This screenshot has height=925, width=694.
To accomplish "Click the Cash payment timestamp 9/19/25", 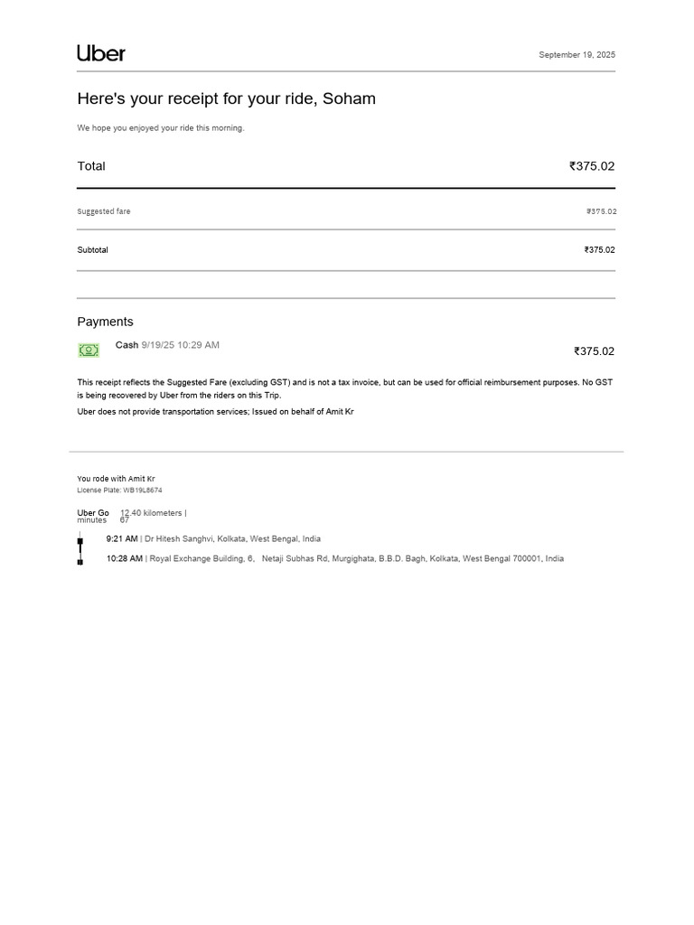I will click(180, 345).
